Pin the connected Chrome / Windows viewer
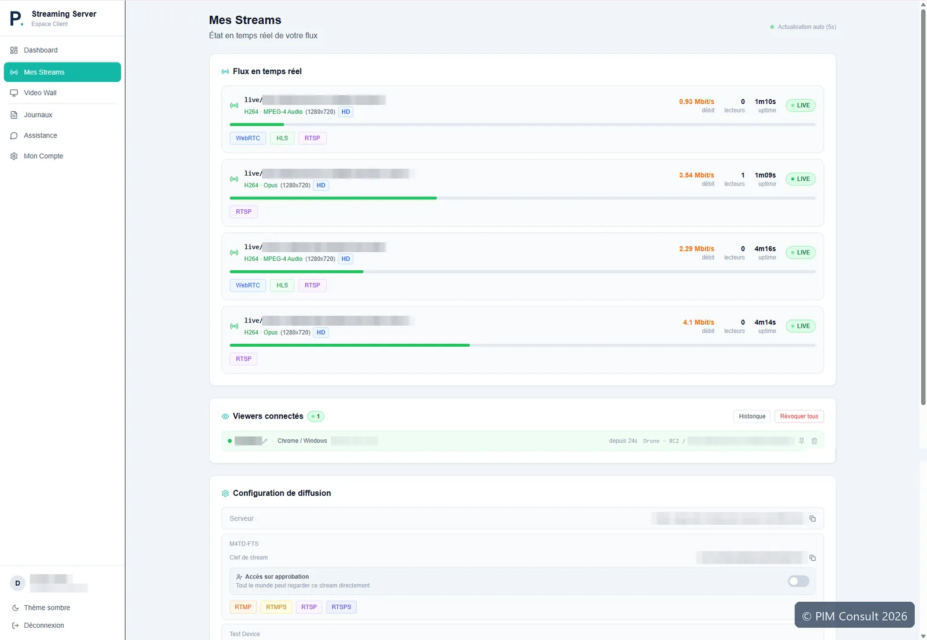The width and height of the screenshot is (927, 640). (x=801, y=441)
